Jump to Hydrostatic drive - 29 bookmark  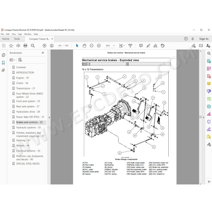coord(28,112)
